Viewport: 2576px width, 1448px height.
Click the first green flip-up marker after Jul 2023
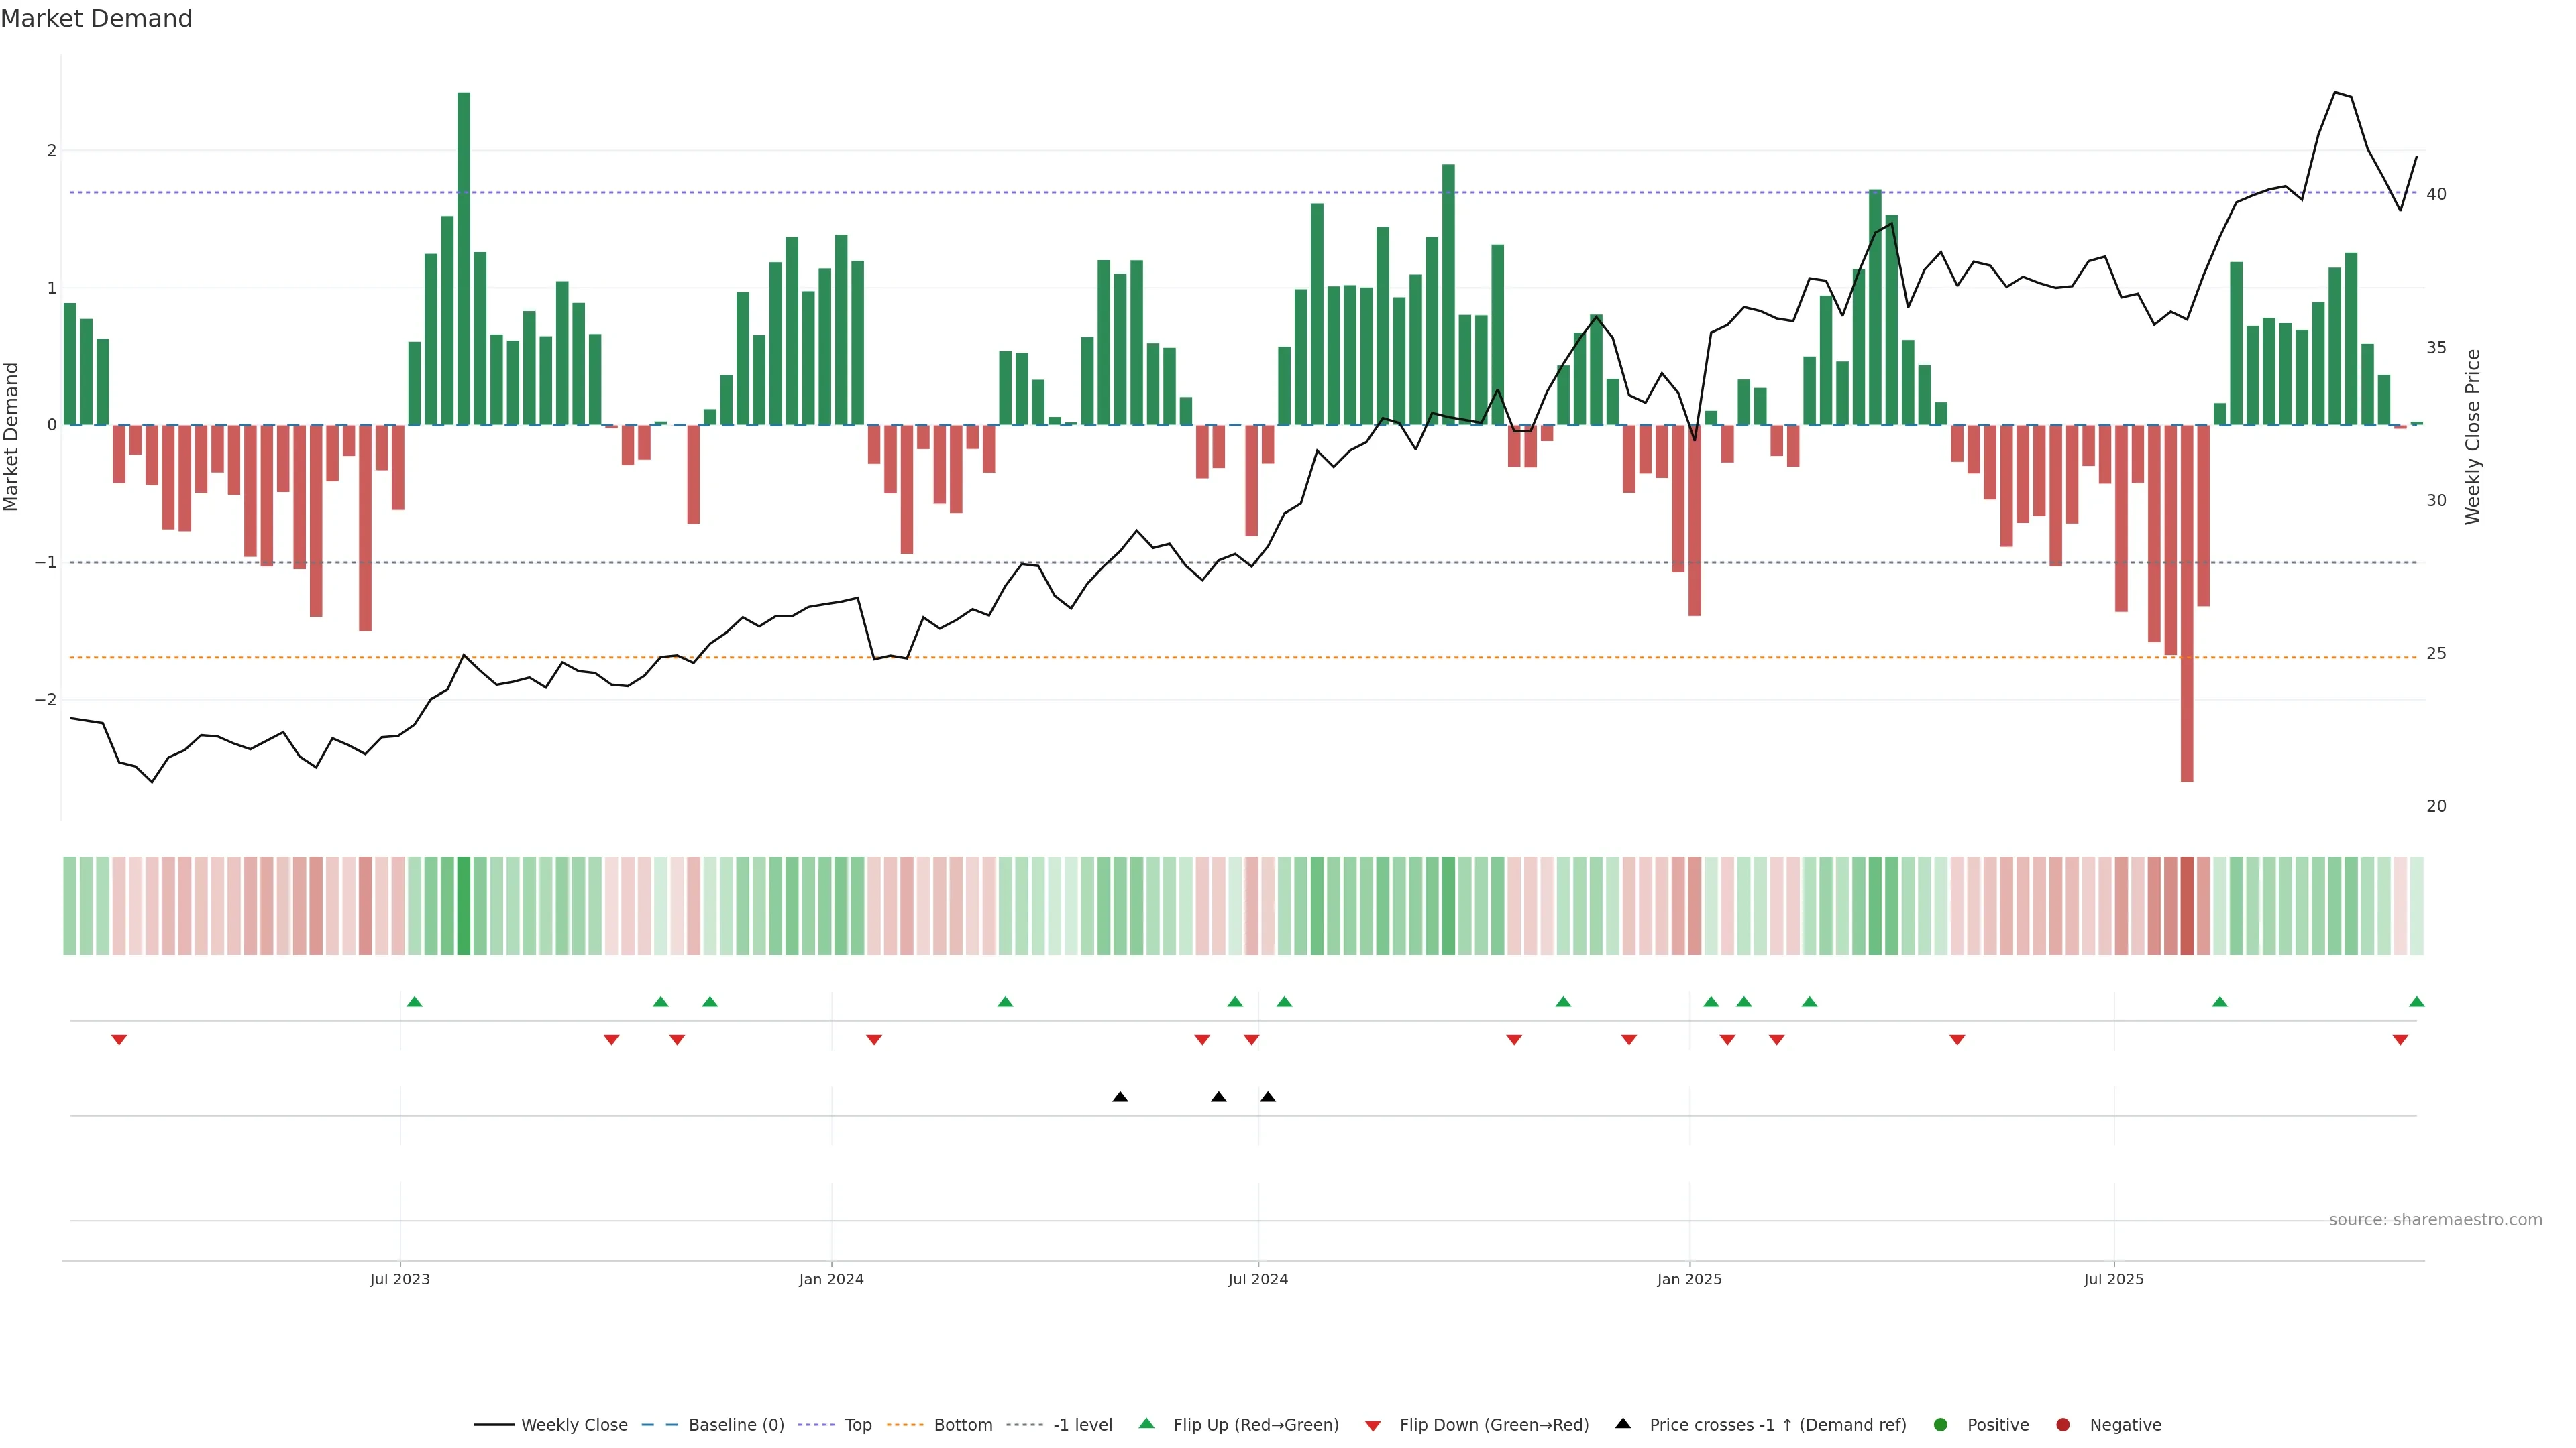[415, 1002]
